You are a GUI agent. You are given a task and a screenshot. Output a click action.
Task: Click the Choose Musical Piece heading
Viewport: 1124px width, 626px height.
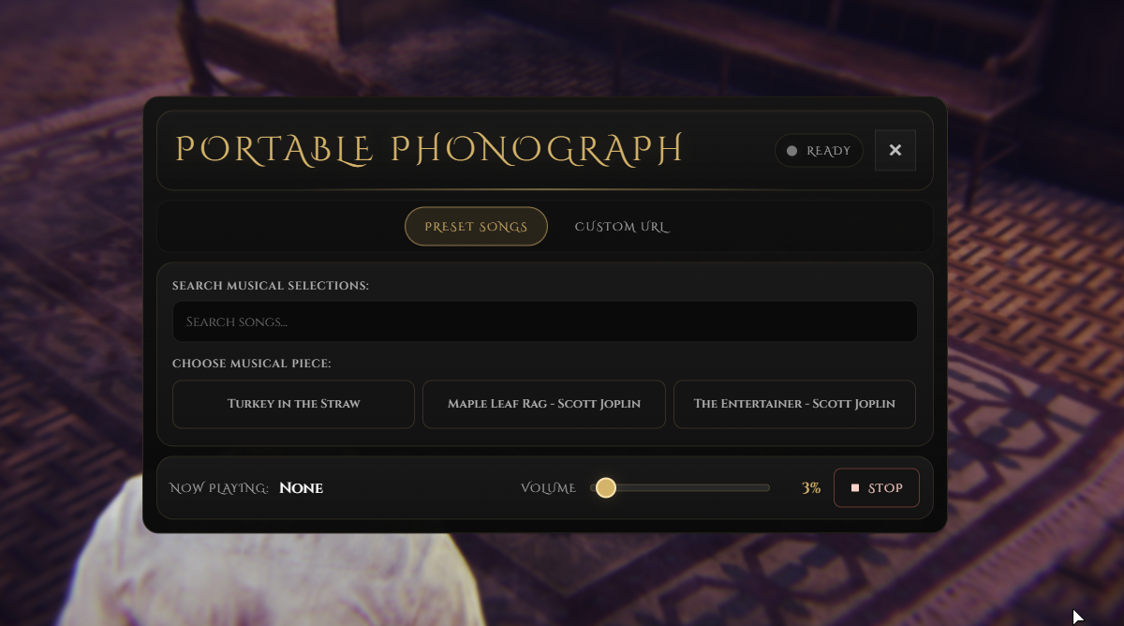pyautogui.click(x=252, y=363)
